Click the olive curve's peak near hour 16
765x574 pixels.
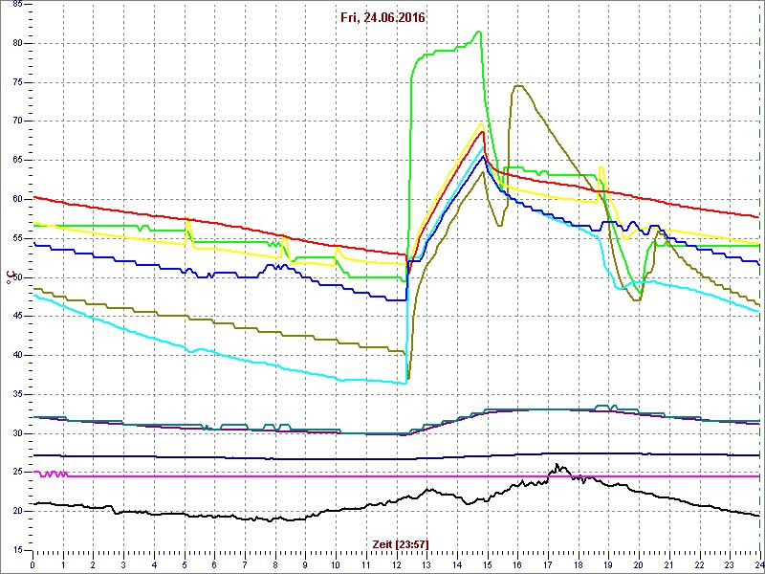[517, 86]
